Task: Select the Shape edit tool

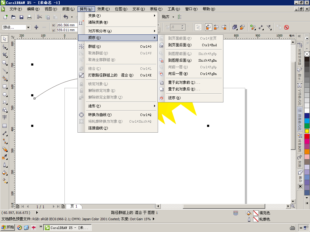Action: pyautogui.click(x=4, y=47)
